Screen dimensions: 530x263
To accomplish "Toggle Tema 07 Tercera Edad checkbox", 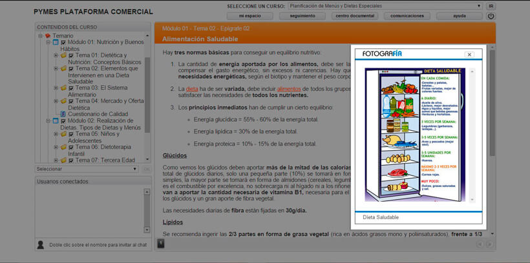I will [71, 161].
